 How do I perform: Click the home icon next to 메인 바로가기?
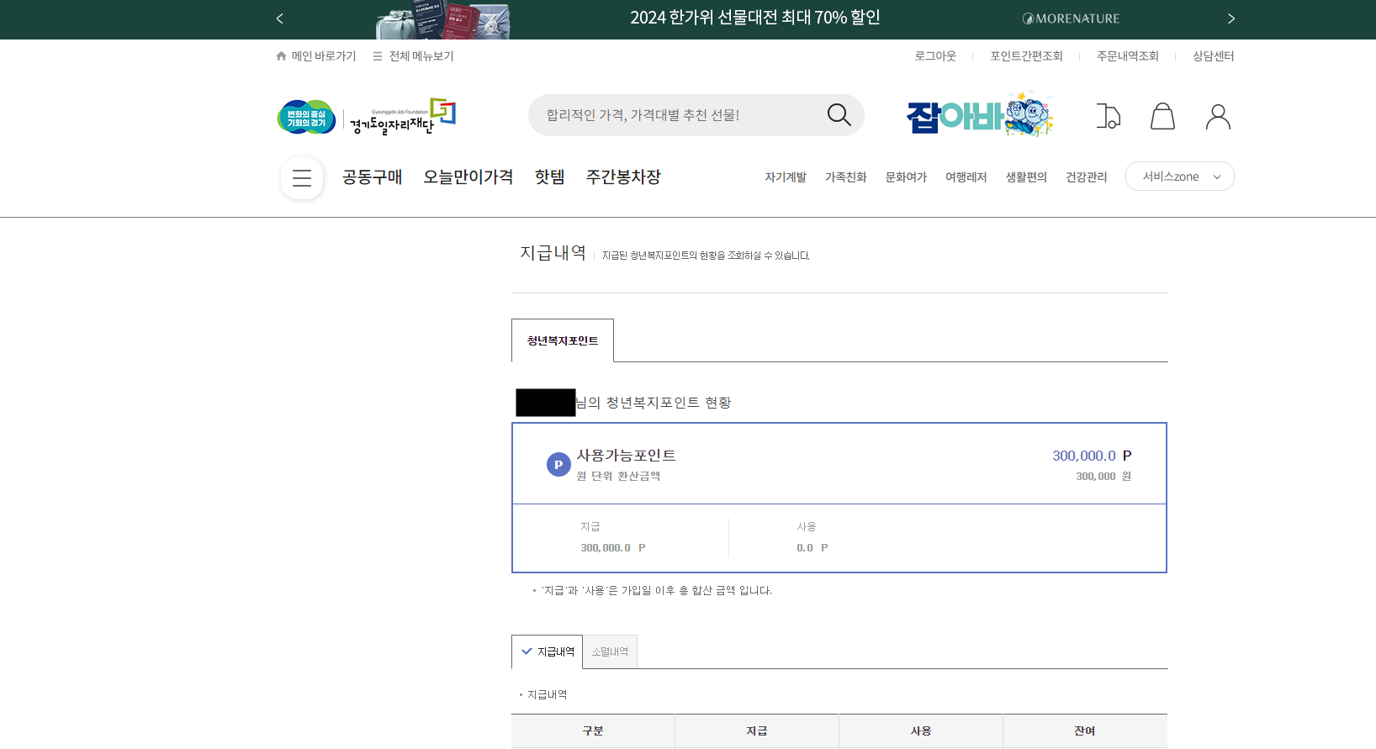tap(281, 56)
